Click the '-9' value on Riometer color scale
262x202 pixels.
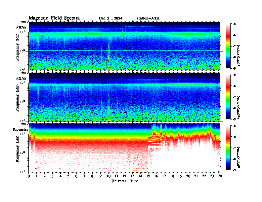coord(234,170)
